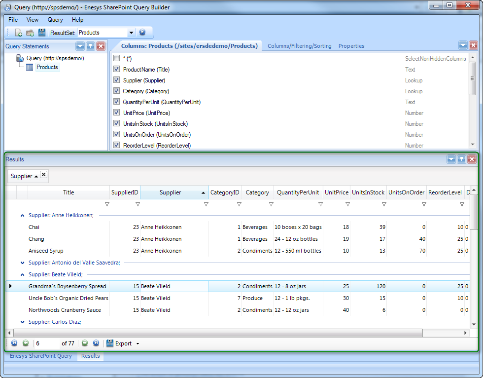Open the ResultSet dropdown list

point(131,33)
